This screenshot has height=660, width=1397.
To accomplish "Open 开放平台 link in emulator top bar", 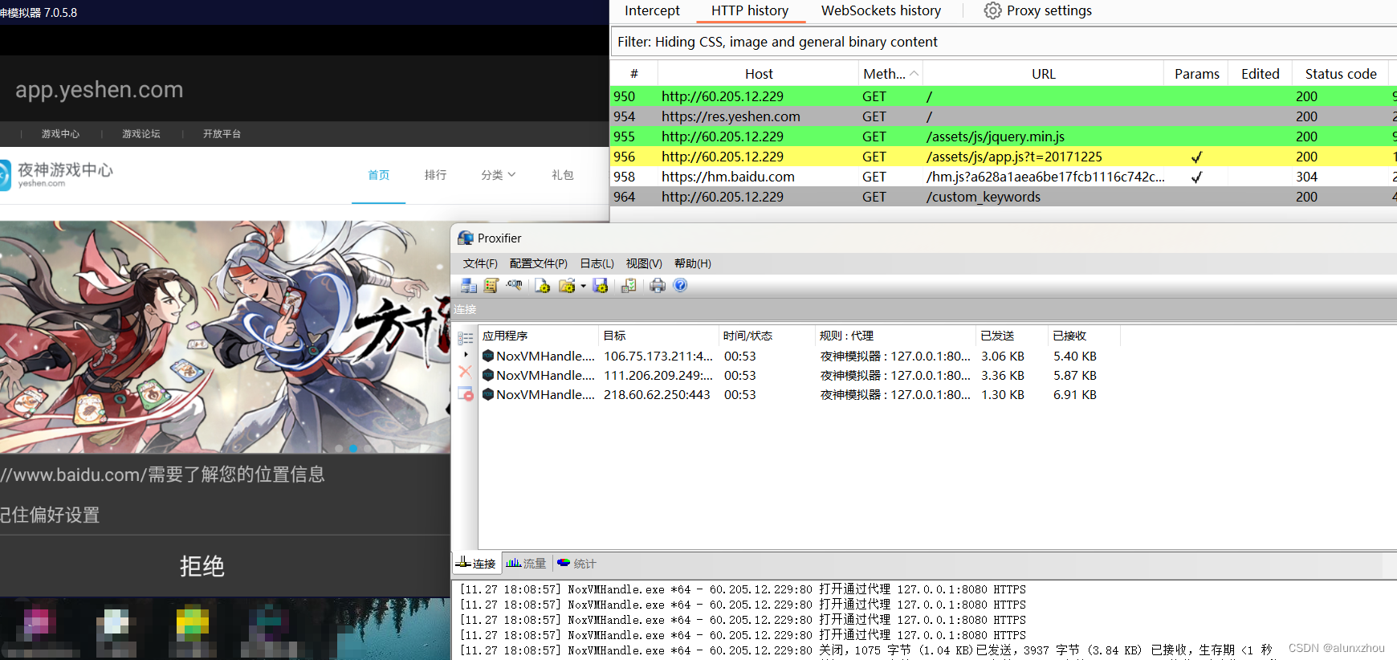I will pyautogui.click(x=222, y=134).
